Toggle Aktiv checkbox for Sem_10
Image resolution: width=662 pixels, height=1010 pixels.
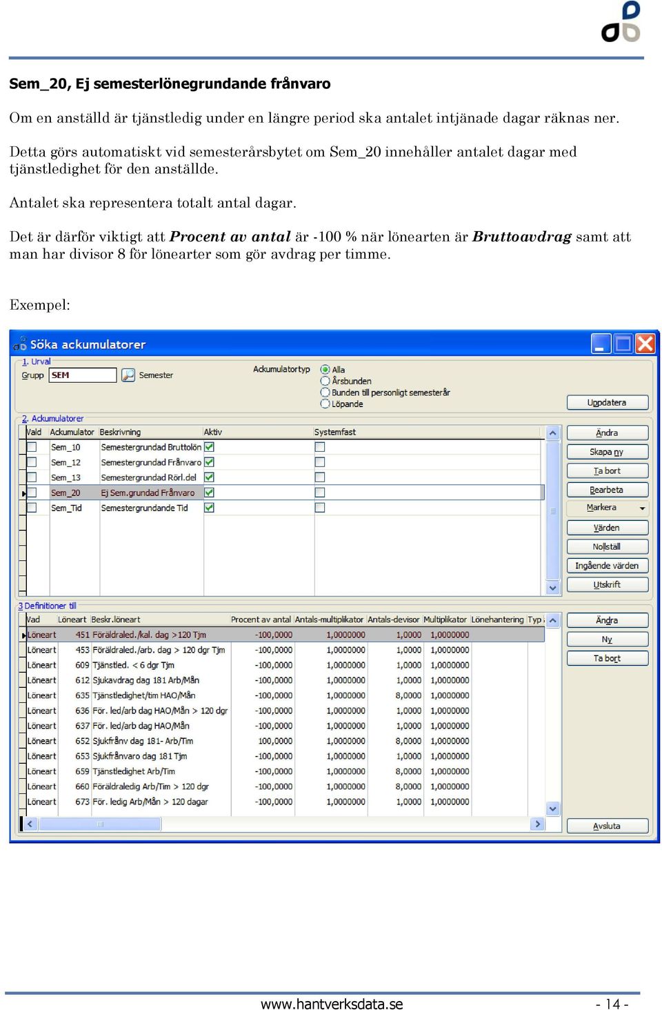point(209,447)
